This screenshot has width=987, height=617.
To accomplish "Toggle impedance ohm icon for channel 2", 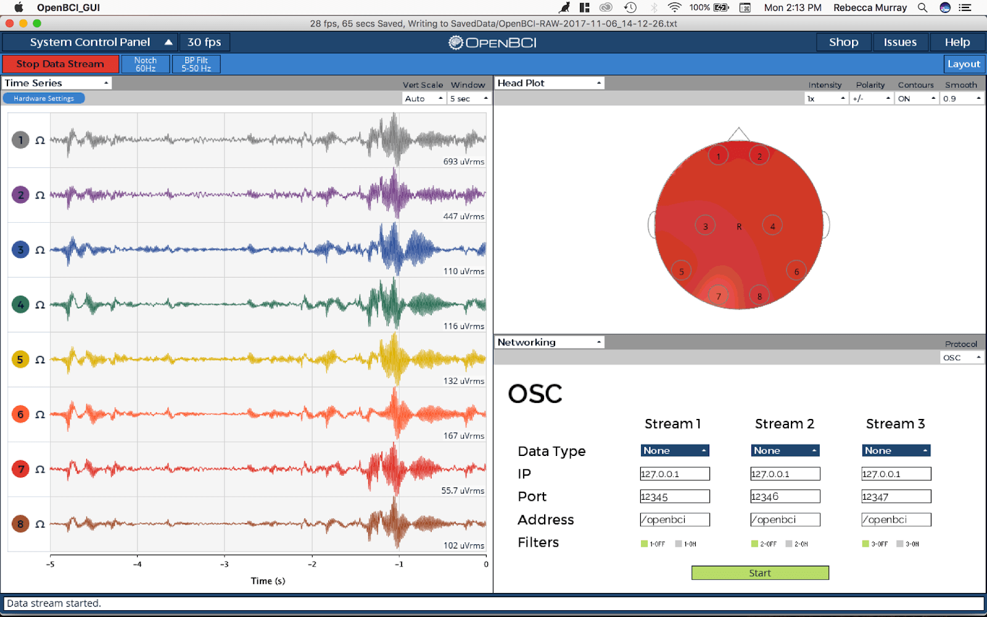I will 40,196.
